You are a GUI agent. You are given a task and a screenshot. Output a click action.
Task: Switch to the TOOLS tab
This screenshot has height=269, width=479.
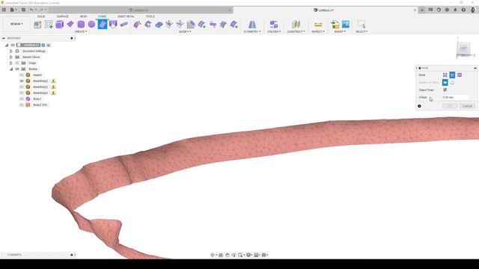click(x=150, y=16)
